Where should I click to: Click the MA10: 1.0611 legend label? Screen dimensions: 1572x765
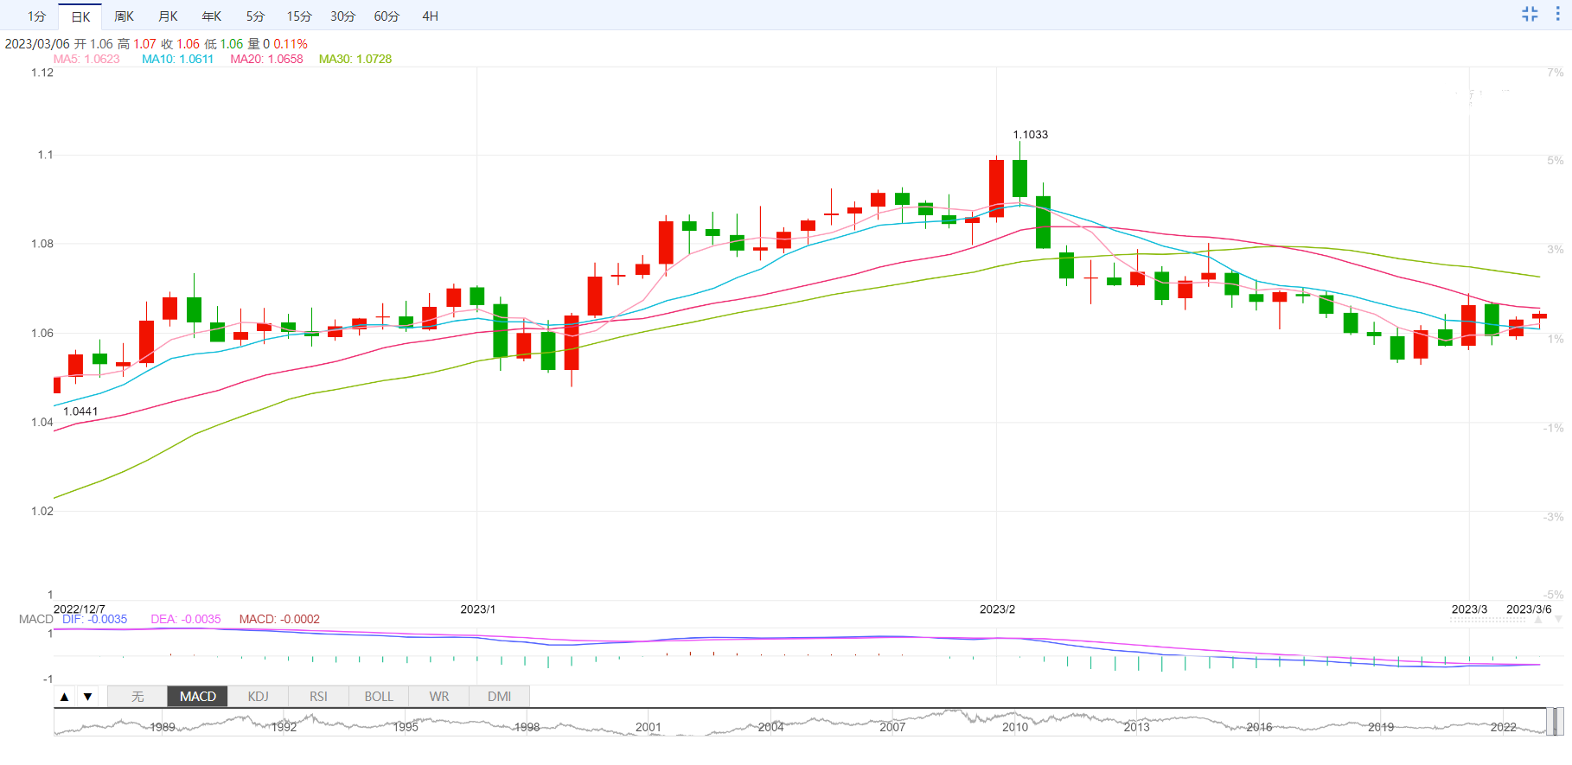[177, 59]
